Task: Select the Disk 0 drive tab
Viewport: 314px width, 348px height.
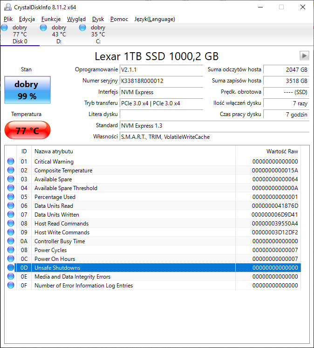Action: pyautogui.click(x=20, y=34)
